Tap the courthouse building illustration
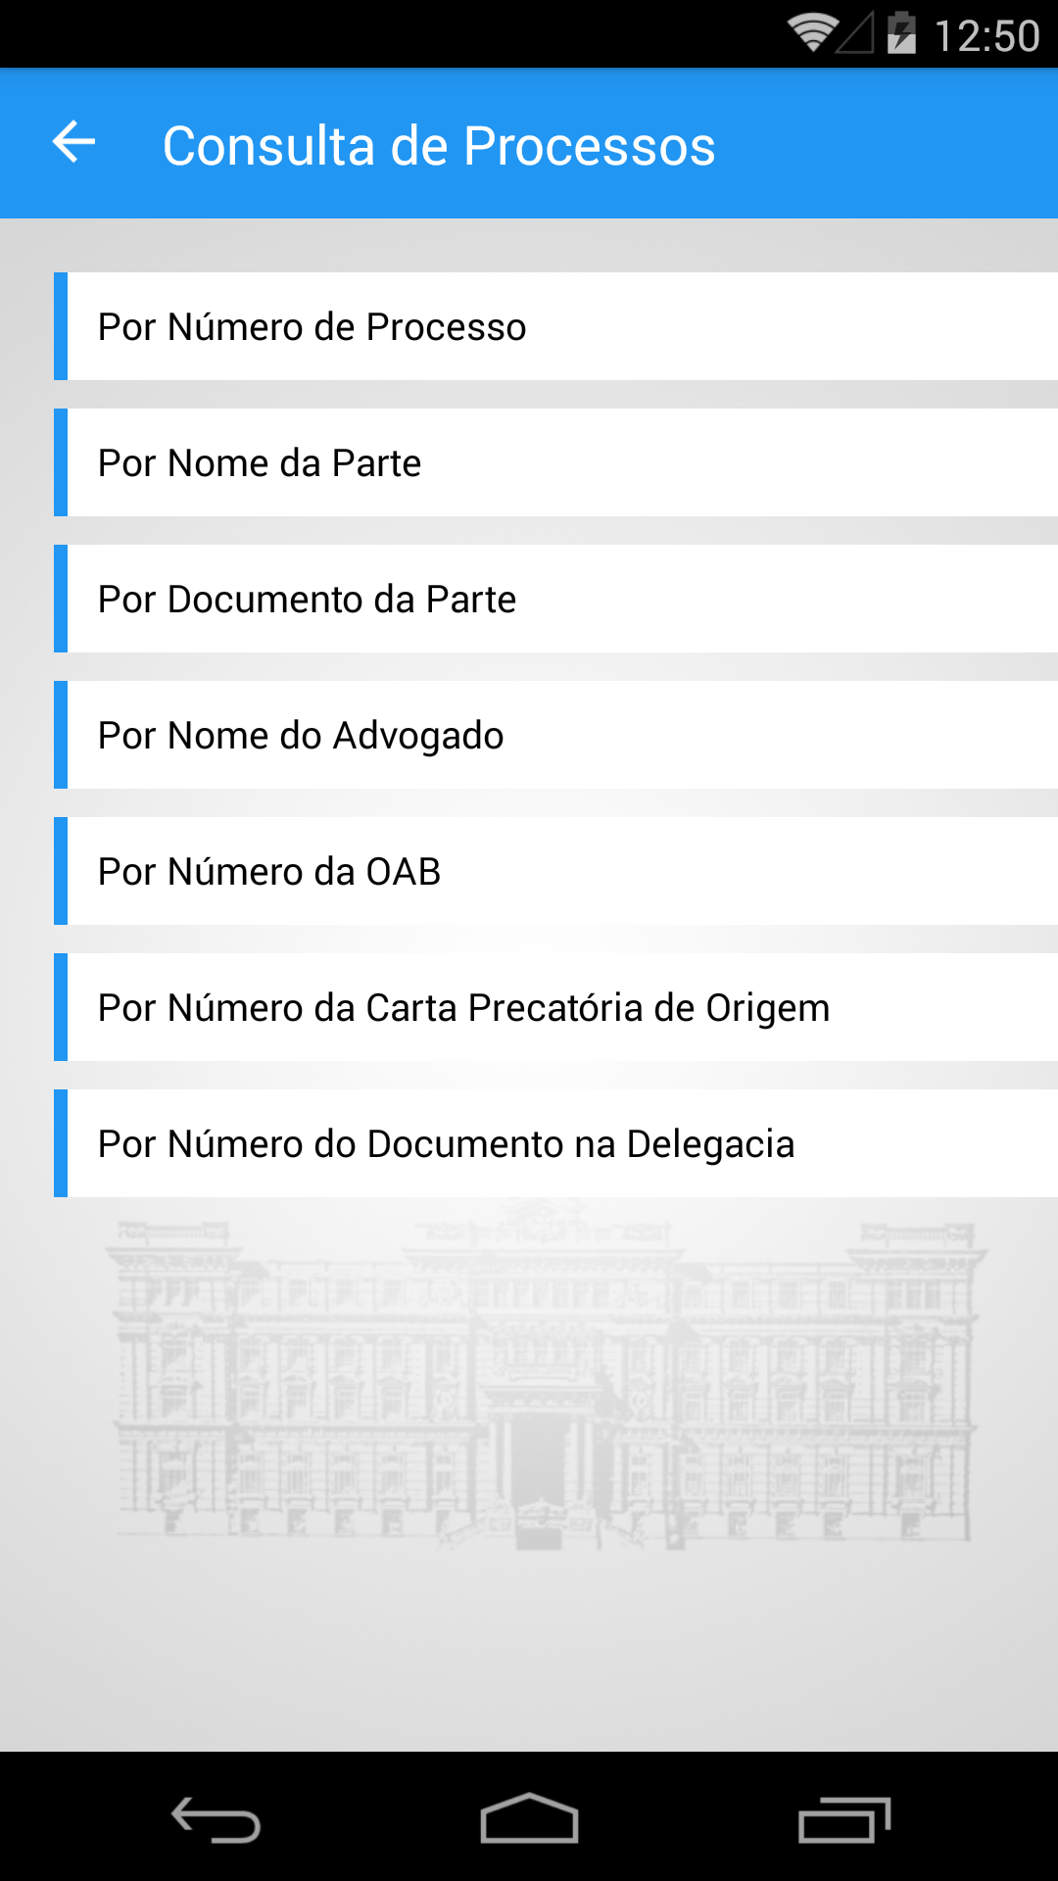This screenshot has width=1058, height=1881. click(545, 1381)
